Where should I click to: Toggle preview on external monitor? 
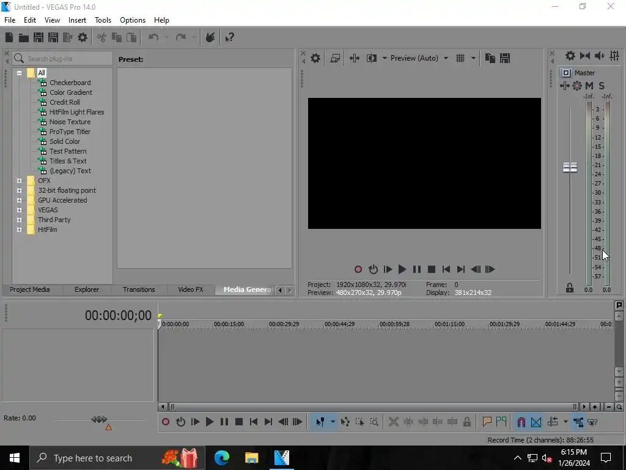(x=335, y=58)
